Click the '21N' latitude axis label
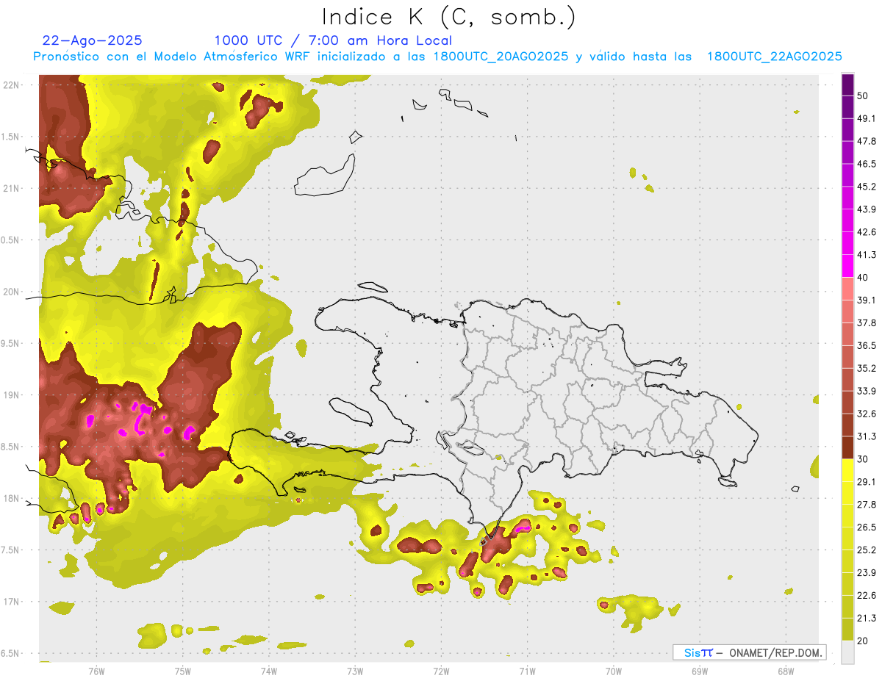The height and width of the screenshot is (681, 882). point(12,188)
